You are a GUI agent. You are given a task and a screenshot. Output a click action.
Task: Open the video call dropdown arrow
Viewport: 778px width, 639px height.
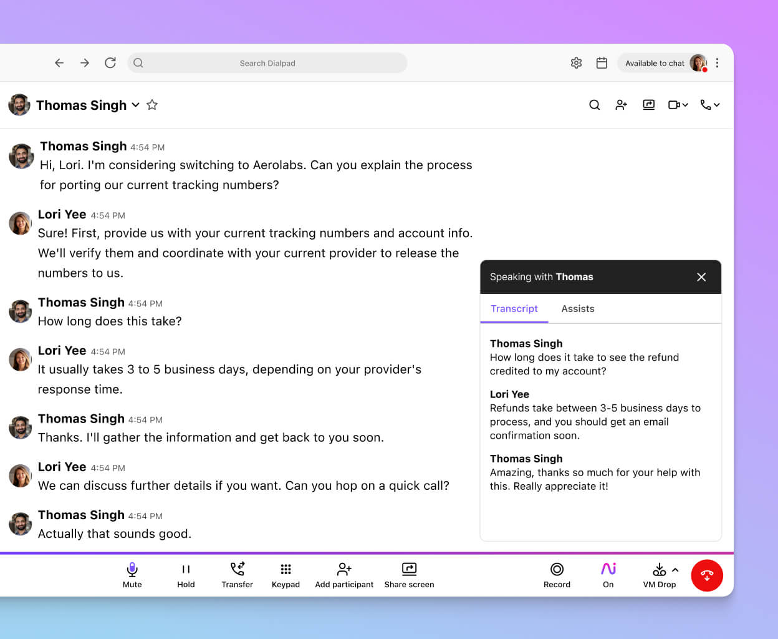(x=684, y=105)
